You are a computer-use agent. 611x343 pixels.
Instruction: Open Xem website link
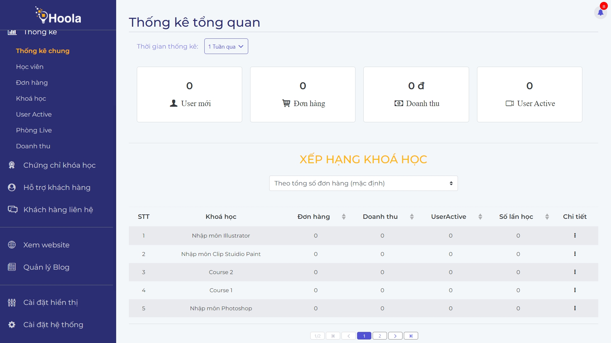coord(46,245)
